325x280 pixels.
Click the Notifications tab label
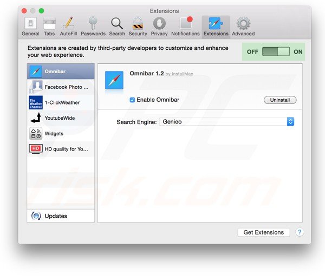pyautogui.click(x=185, y=34)
